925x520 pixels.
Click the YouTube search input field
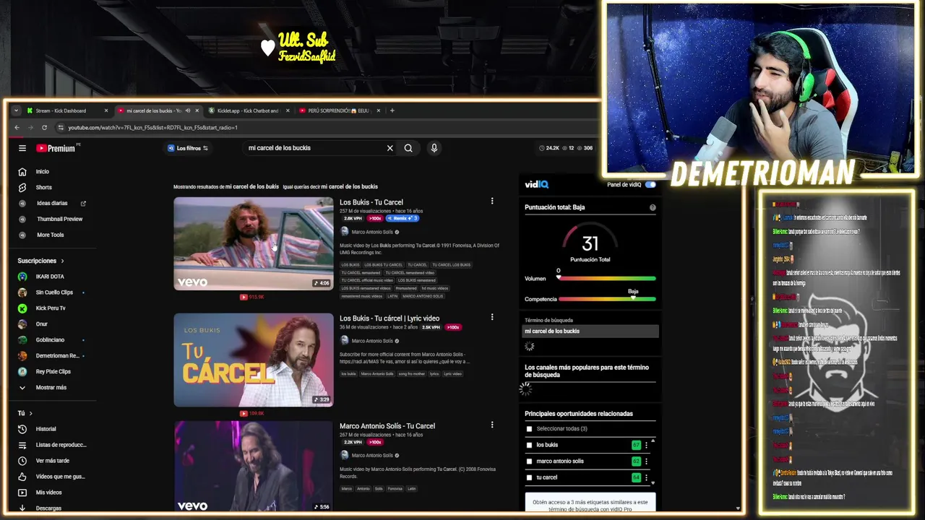coord(314,148)
